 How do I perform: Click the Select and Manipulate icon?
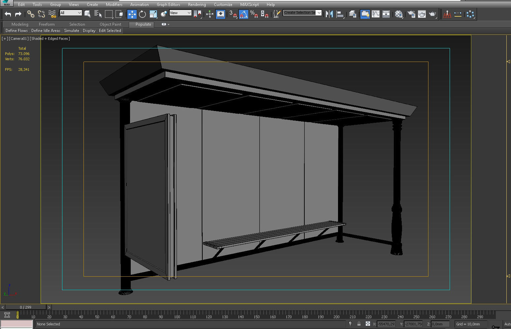(x=210, y=14)
